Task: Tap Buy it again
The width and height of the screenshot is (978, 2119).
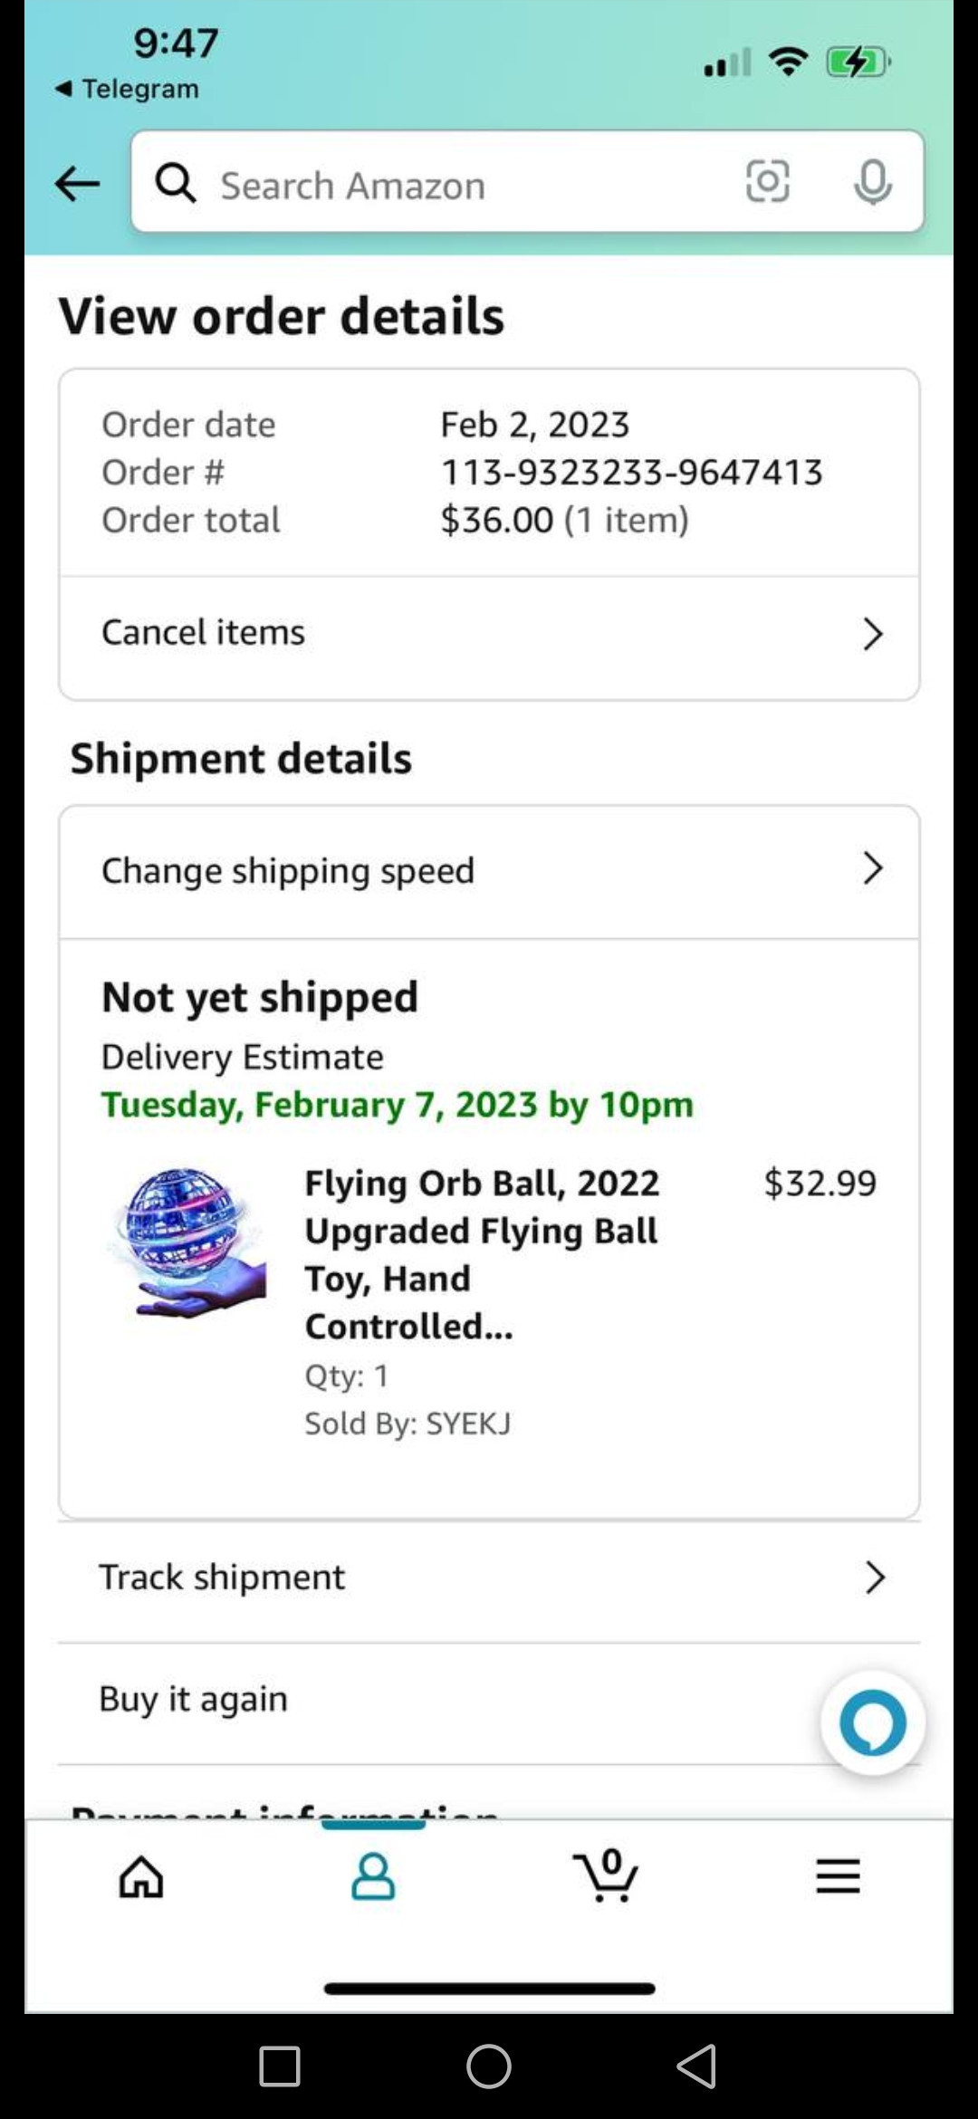Action: tap(194, 1700)
